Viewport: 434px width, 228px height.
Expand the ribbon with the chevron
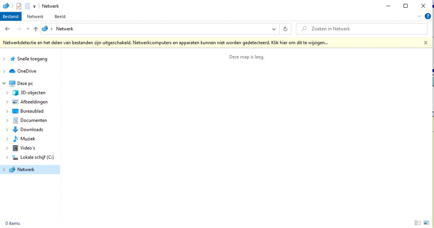(419, 16)
